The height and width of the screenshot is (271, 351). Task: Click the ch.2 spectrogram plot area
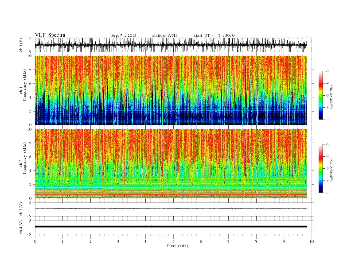click(171, 164)
